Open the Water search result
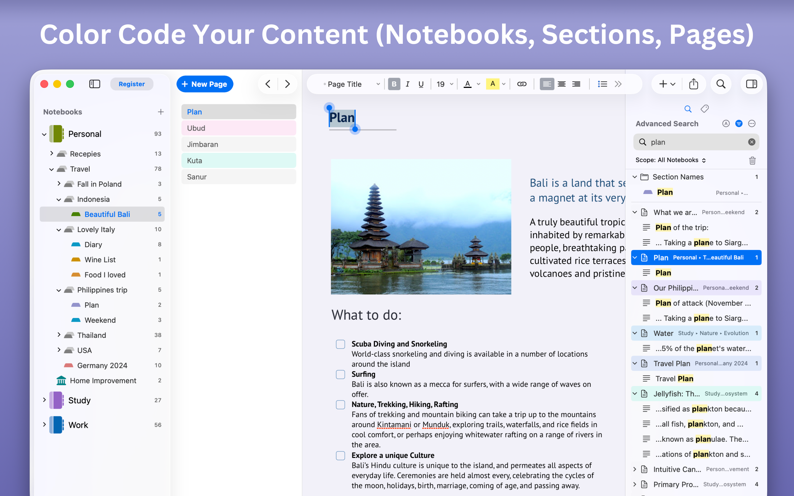 coord(696,333)
